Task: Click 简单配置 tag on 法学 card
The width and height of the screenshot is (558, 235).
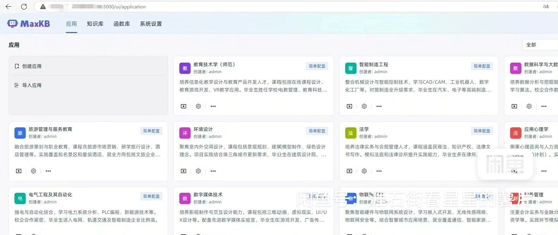Action: point(482,131)
